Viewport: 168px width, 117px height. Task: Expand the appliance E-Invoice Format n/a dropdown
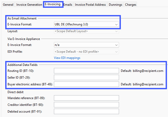(86, 45)
